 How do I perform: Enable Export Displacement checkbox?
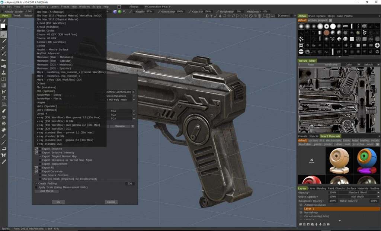40,164
